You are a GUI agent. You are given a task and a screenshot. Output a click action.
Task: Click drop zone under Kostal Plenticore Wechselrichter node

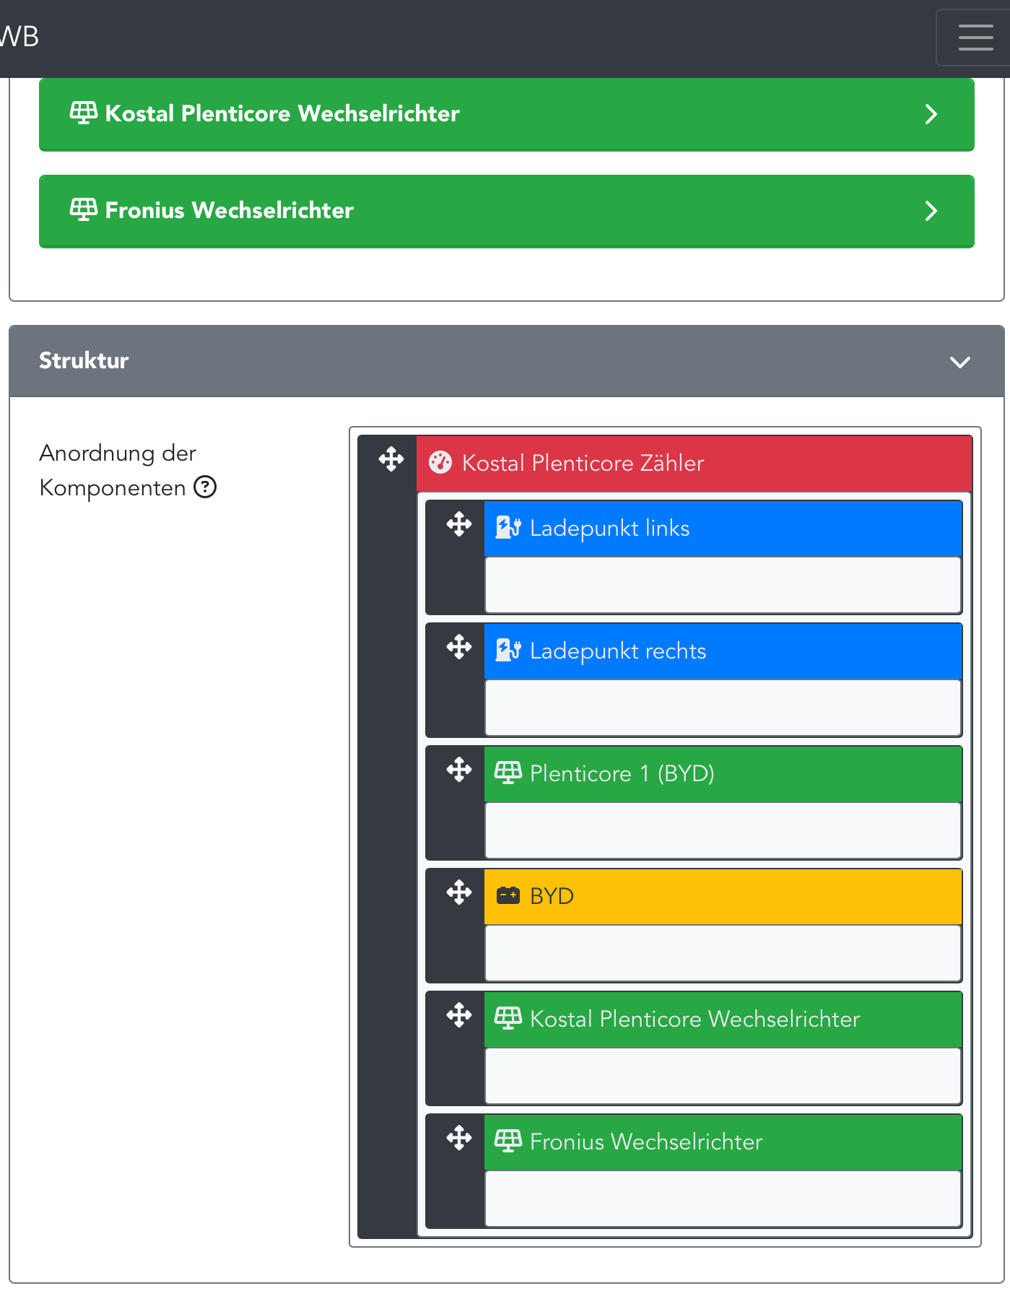click(723, 1076)
